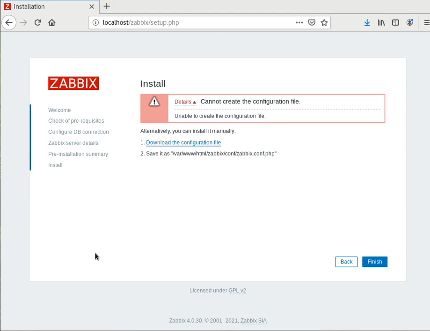Open the Firefox home page
Viewport: 430px width, 331px height.
pos(52,22)
